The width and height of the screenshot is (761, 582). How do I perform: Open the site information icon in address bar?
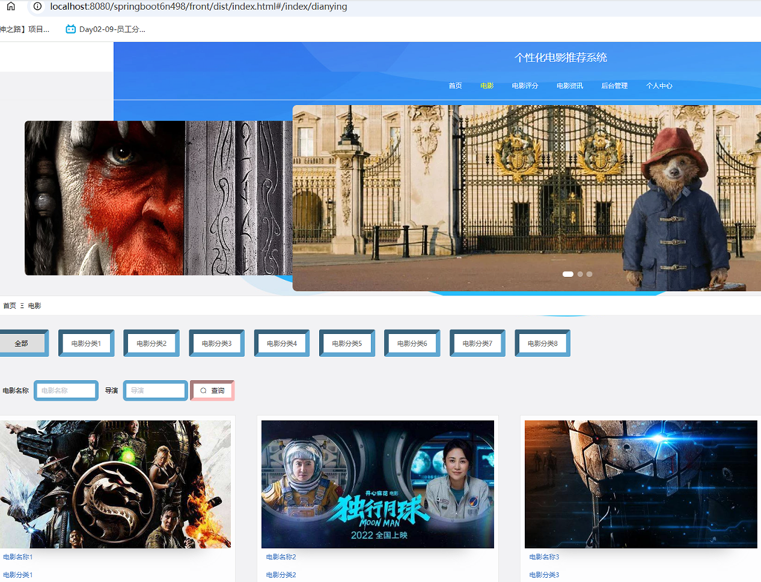37,7
